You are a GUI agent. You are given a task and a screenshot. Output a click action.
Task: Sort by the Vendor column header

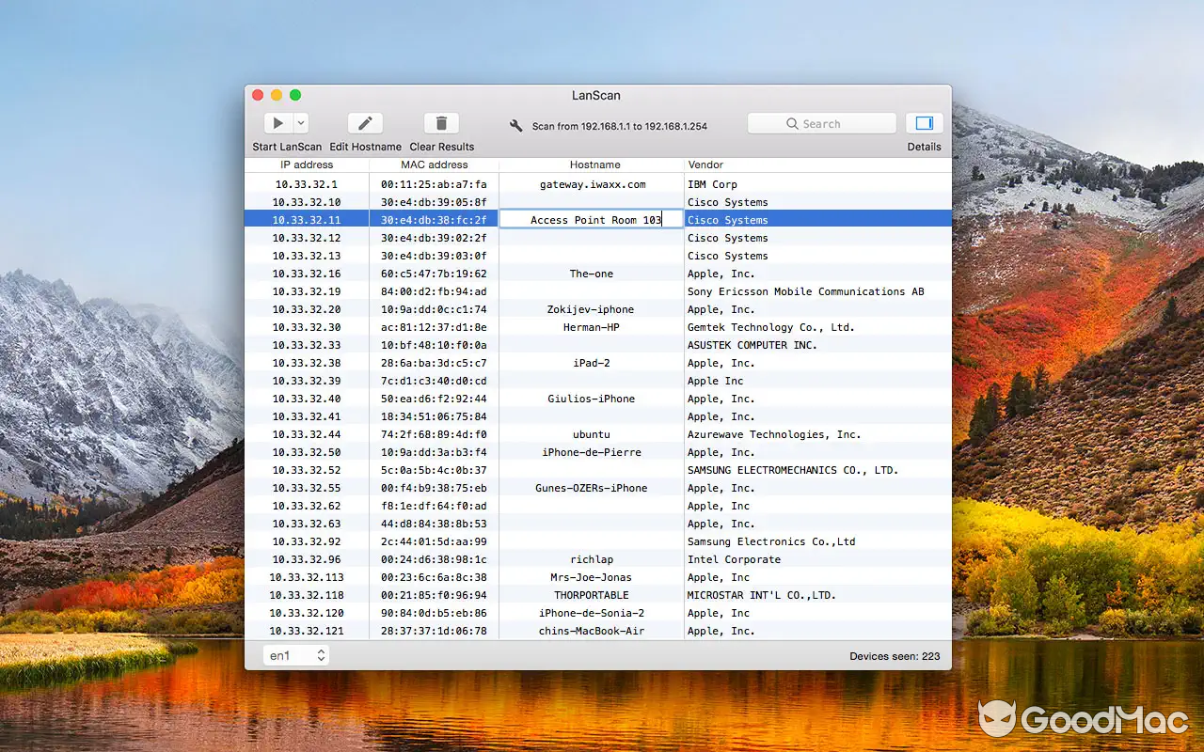click(705, 164)
